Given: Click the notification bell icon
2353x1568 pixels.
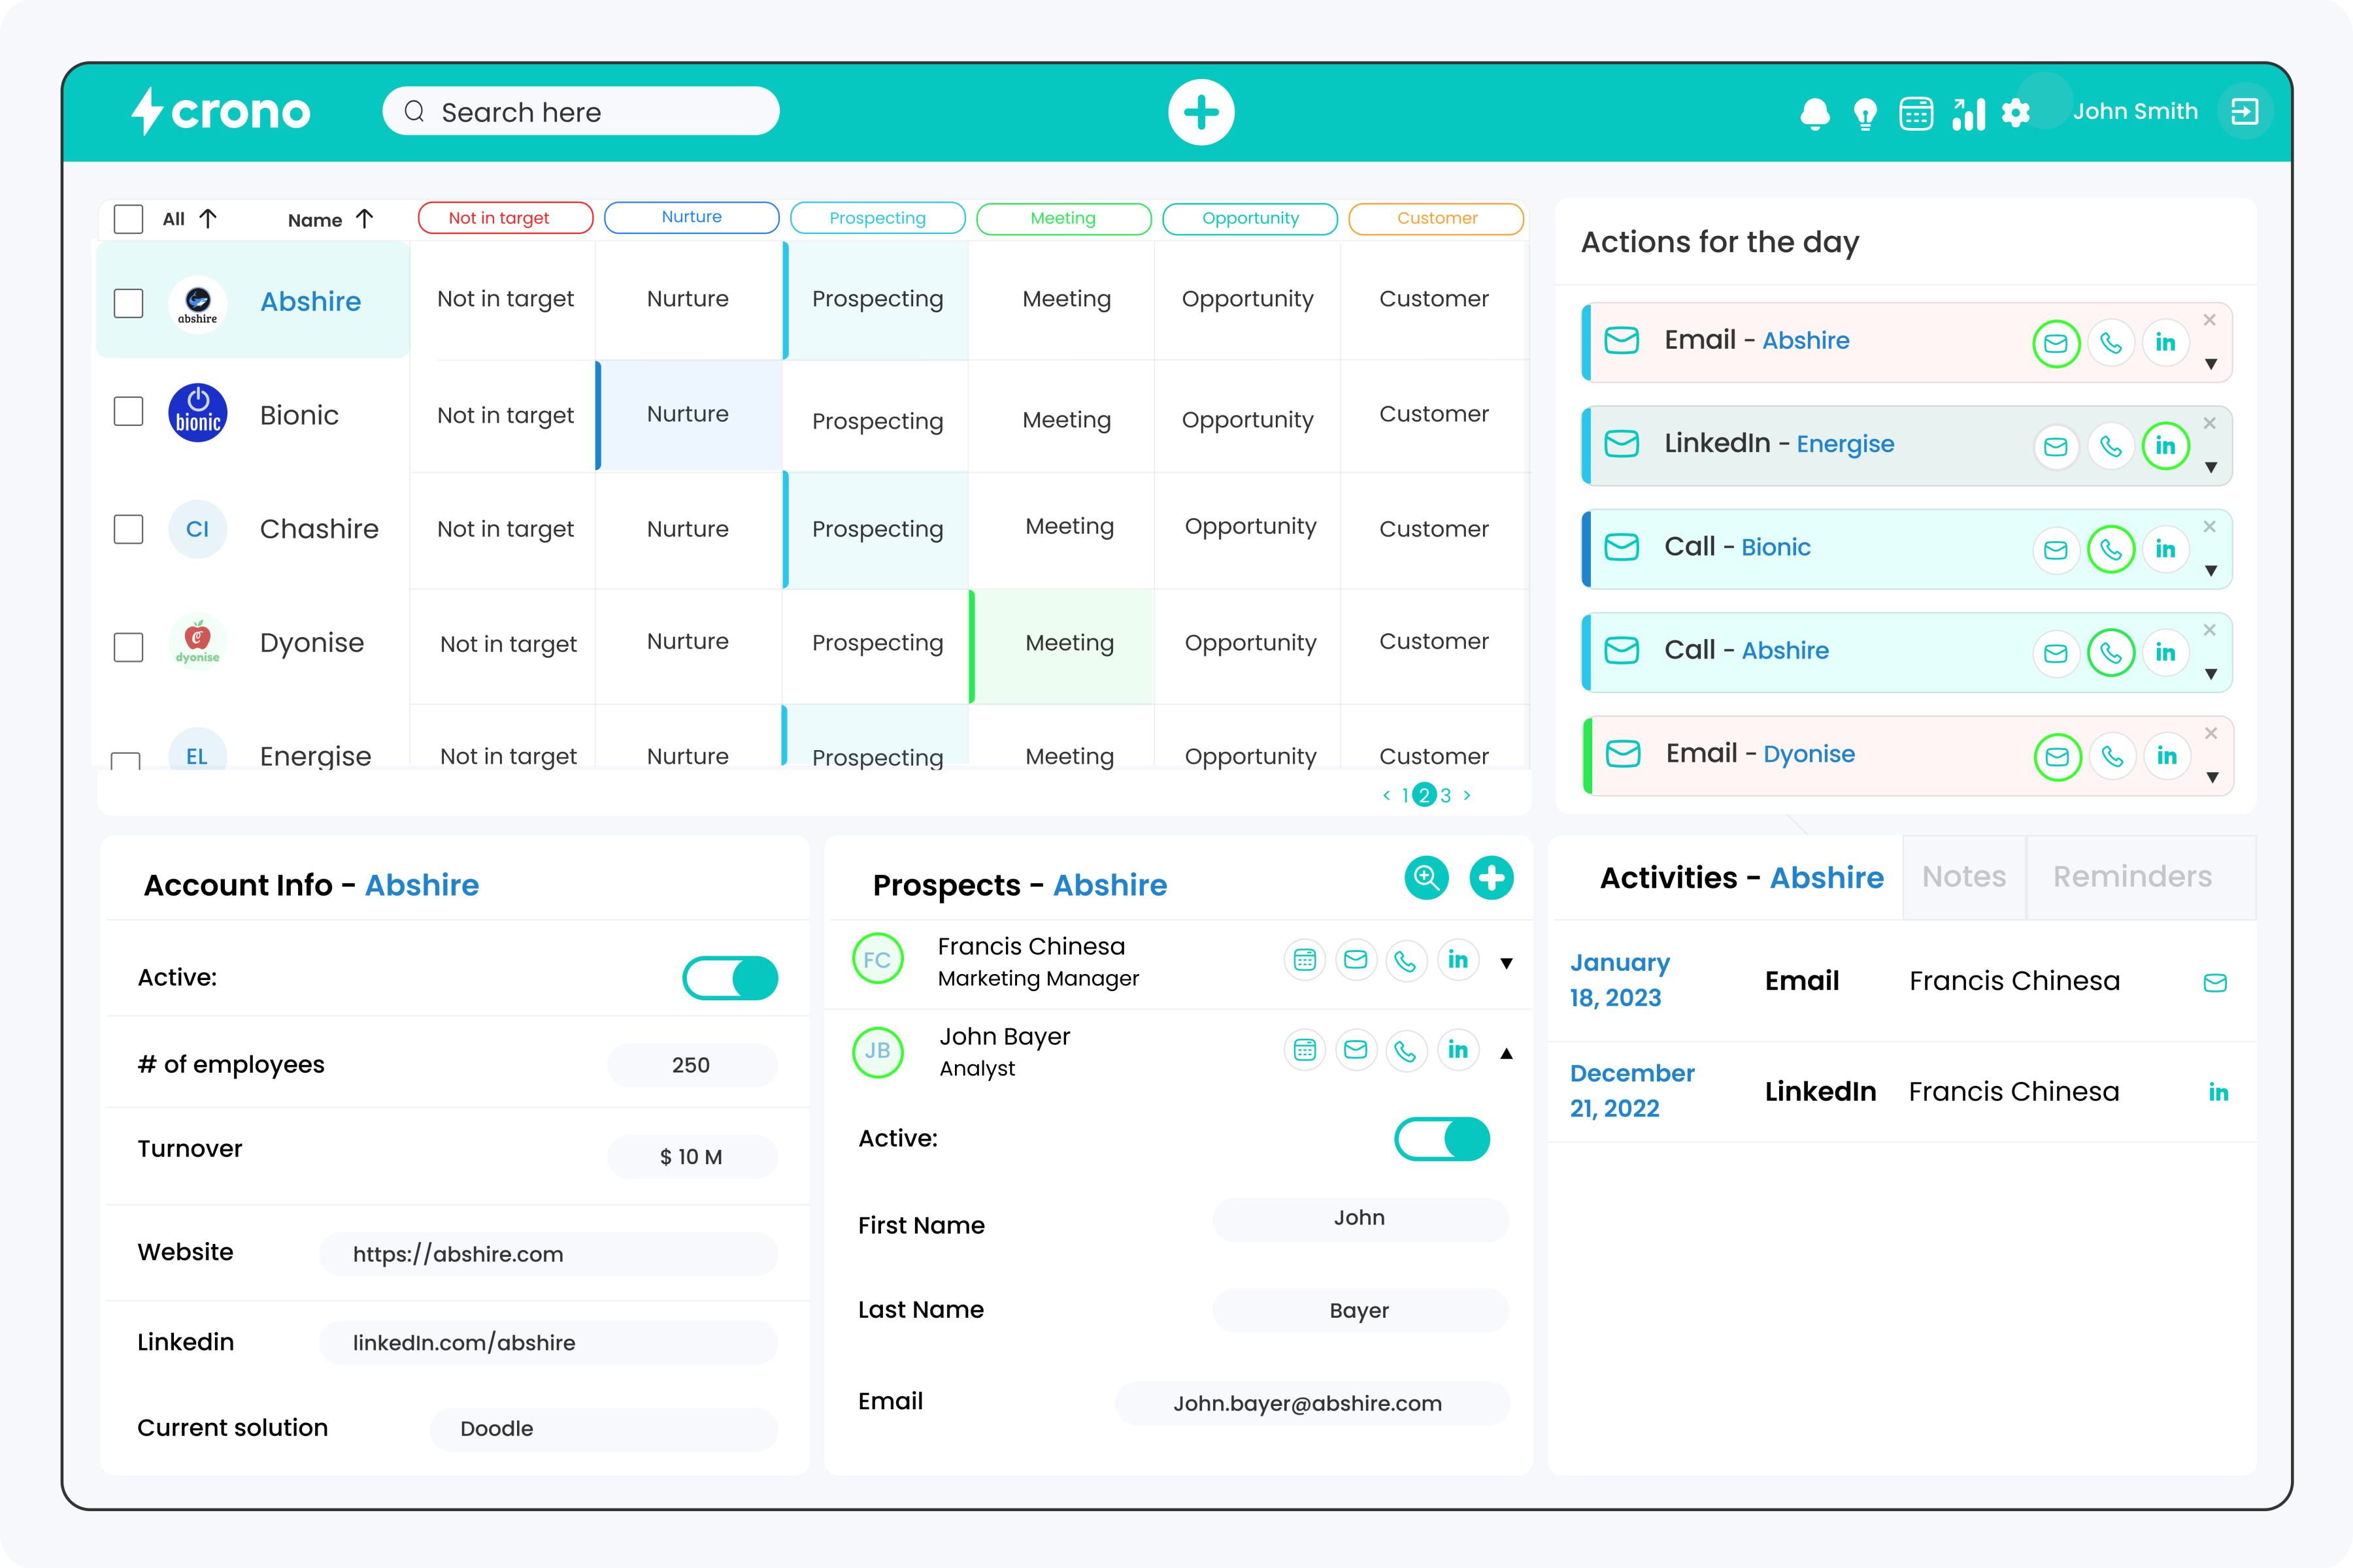Looking at the screenshot, I should (x=1814, y=113).
